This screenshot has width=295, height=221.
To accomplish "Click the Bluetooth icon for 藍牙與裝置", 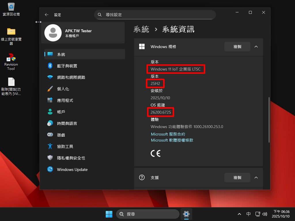I will click(50, 66).
